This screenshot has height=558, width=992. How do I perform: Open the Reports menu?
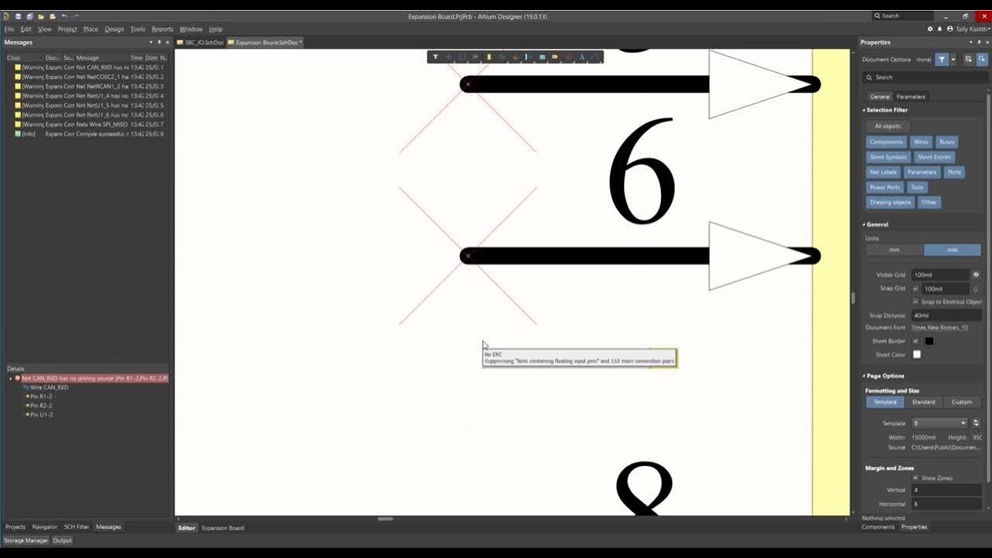(x=162, y=29)
